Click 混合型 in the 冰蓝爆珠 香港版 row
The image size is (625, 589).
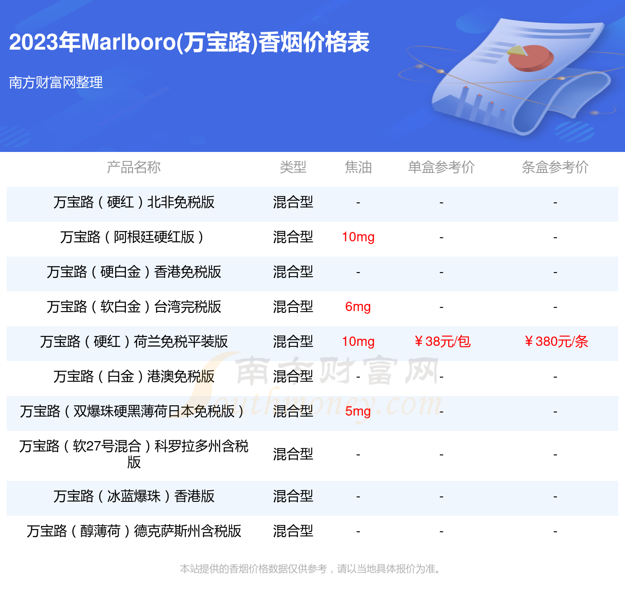(293, 496)
